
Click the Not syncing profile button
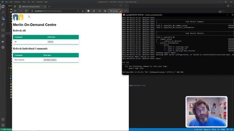tap(115, 11)
